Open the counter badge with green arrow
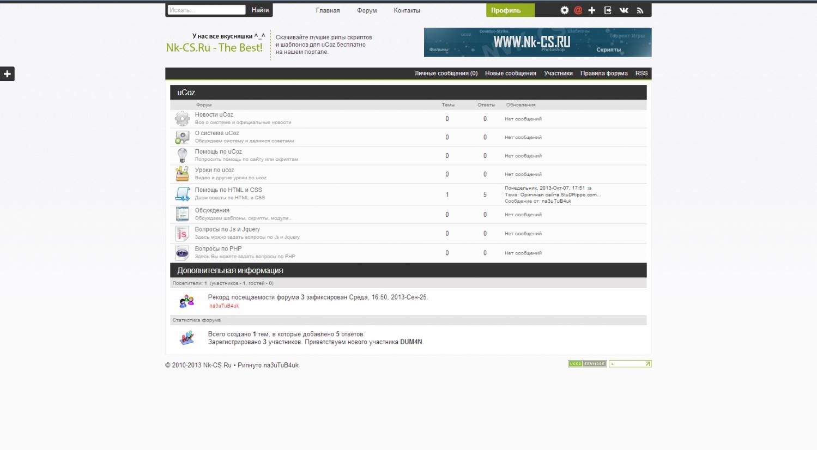This screenshot has width=817, height=450. tap(630, 364)
